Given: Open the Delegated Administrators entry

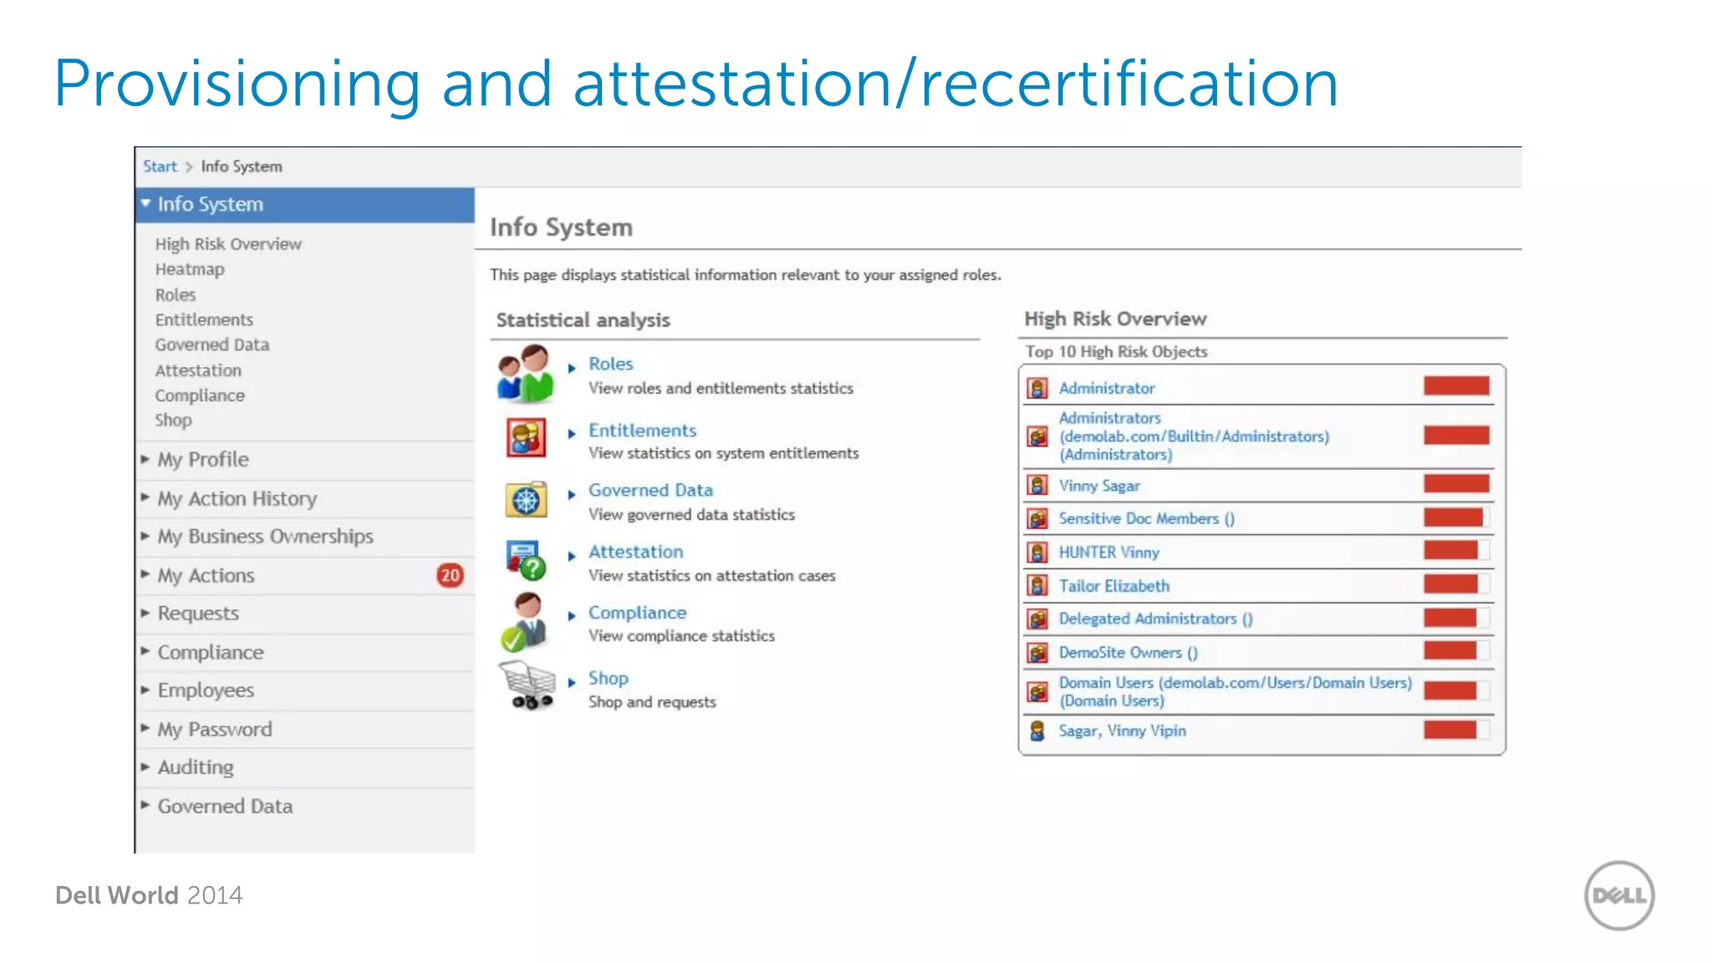Looking at the screenshot, I should tap(1156, 619).
